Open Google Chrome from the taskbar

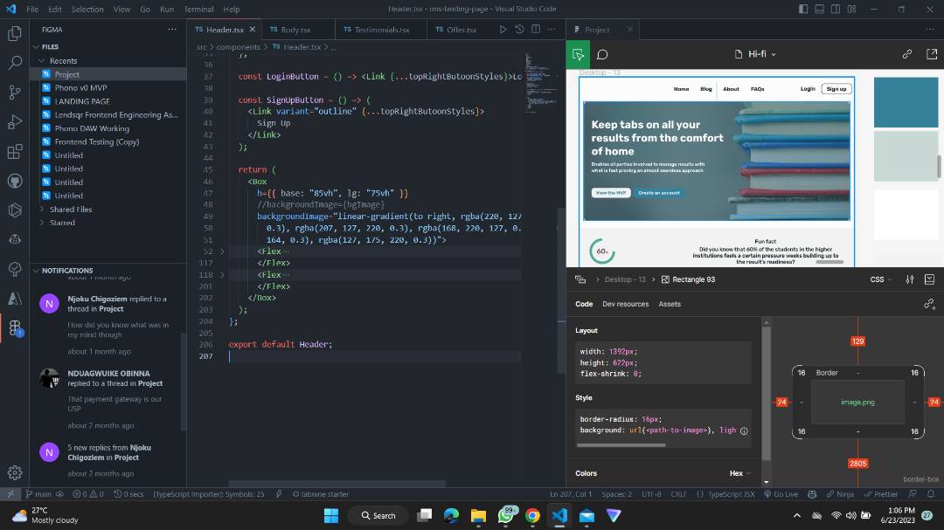(532, 515)
